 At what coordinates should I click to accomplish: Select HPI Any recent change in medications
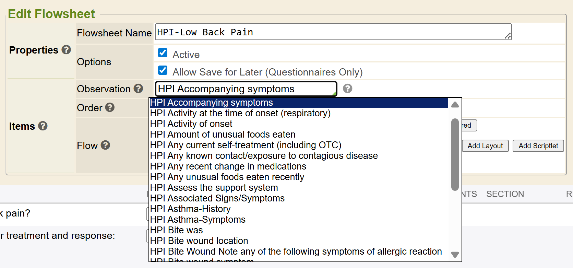[x=228, y=166]
